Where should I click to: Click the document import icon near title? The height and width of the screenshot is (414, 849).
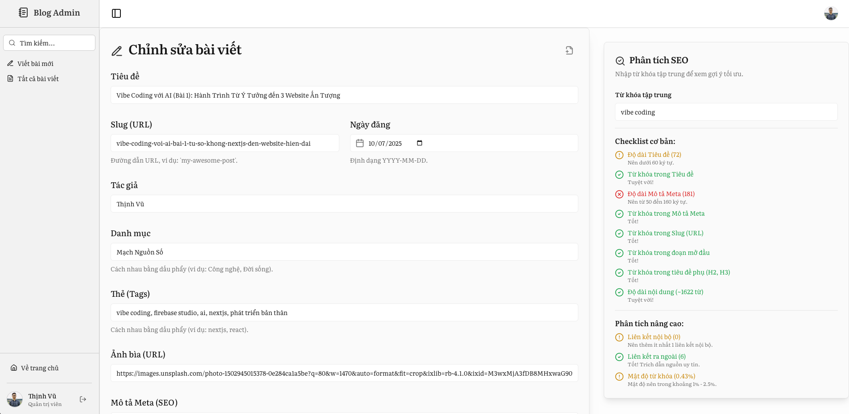click(569, 50)
